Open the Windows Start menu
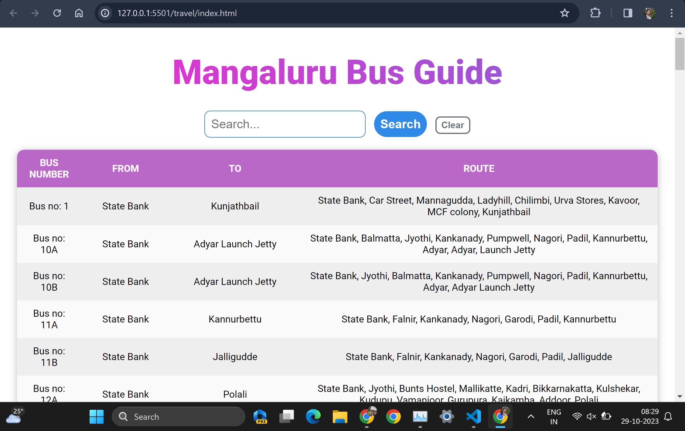Viewport: 685px width, 431px height. click(97, 416)
